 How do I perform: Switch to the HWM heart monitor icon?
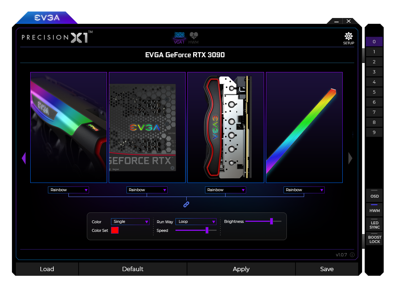click(x=193, y=38)
